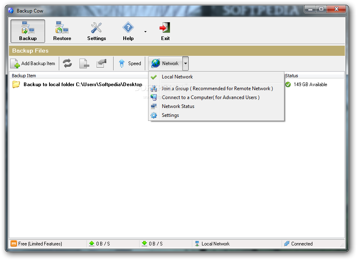Viewport: 357px width, 260px height.
Task: Click the 149 GB Available status text
Action: coord(310,85)
